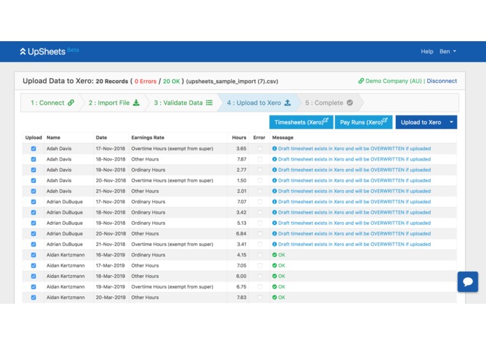Click Ordinary Hours cell for Aidan Kertzmann 16-Mar-2019

pos(148,255)
